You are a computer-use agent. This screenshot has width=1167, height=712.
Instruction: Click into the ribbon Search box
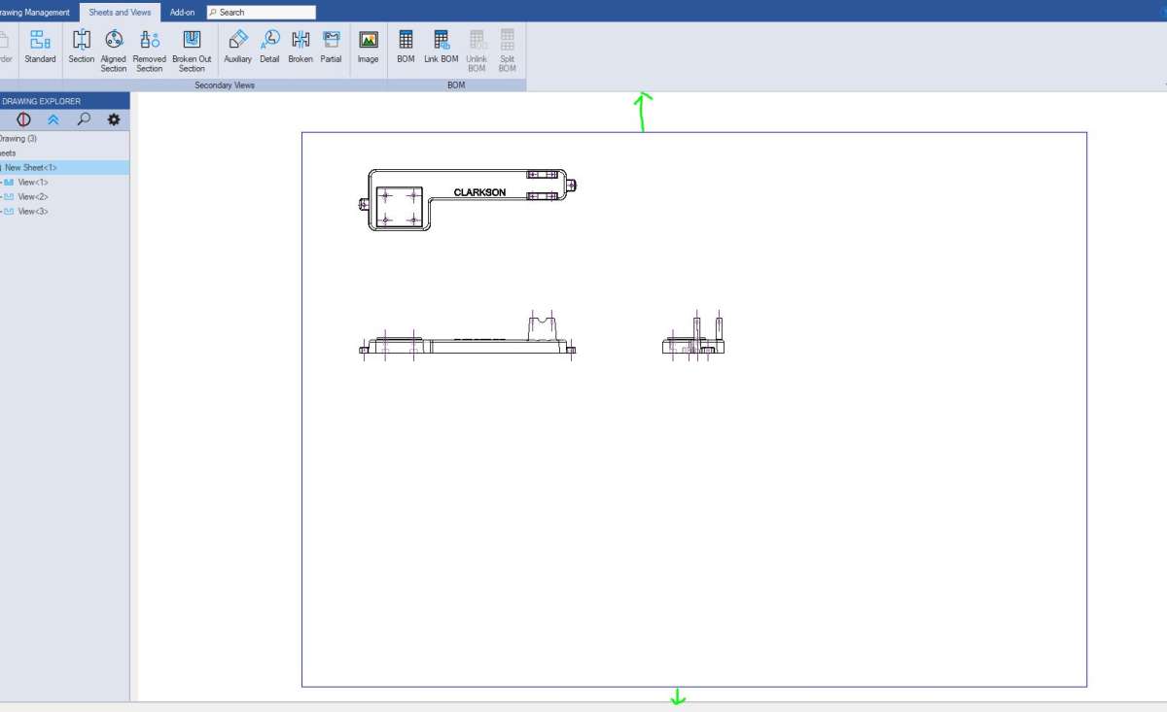tap(261, 13)
